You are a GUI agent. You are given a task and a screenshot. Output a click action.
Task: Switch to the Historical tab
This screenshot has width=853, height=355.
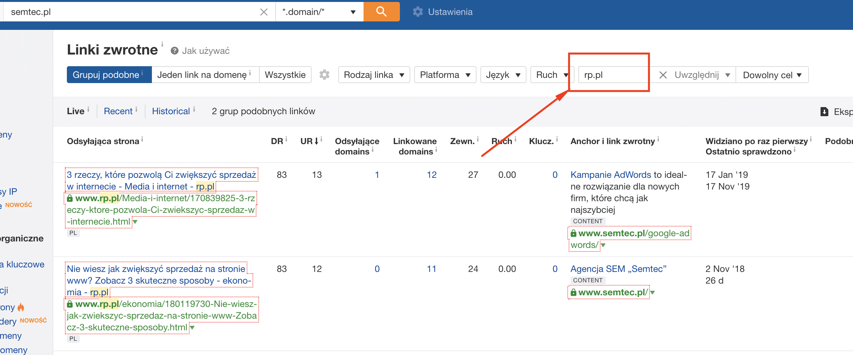point(171,111)
